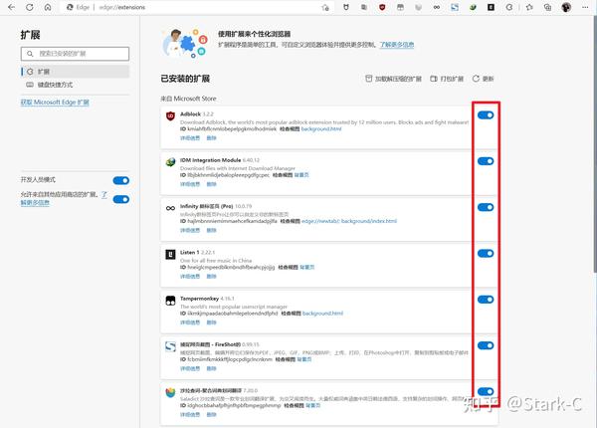Refresh the page with the reload icon
Viewport: 597px width, 428px height.
tap(29, 7)
